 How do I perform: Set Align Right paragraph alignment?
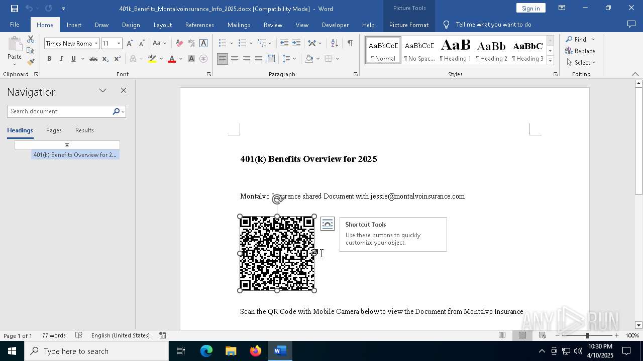[246, 59]
